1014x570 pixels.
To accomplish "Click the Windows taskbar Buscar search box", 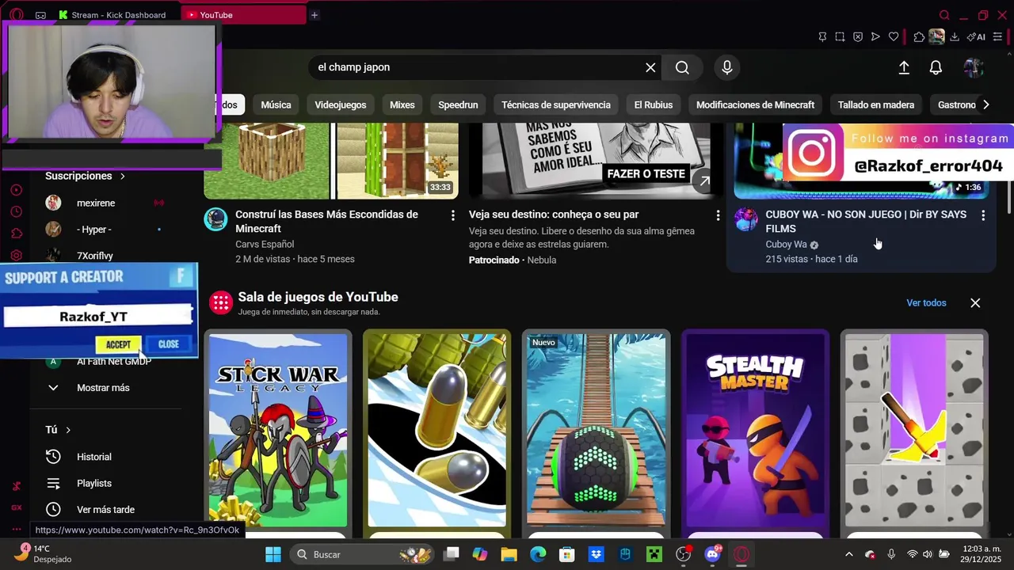I will (x=363, y=554).
